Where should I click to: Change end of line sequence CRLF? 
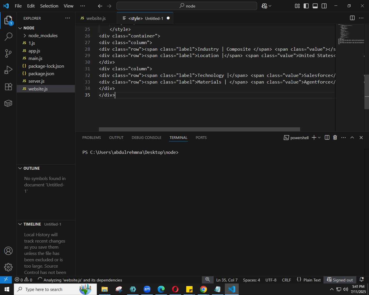286,280
